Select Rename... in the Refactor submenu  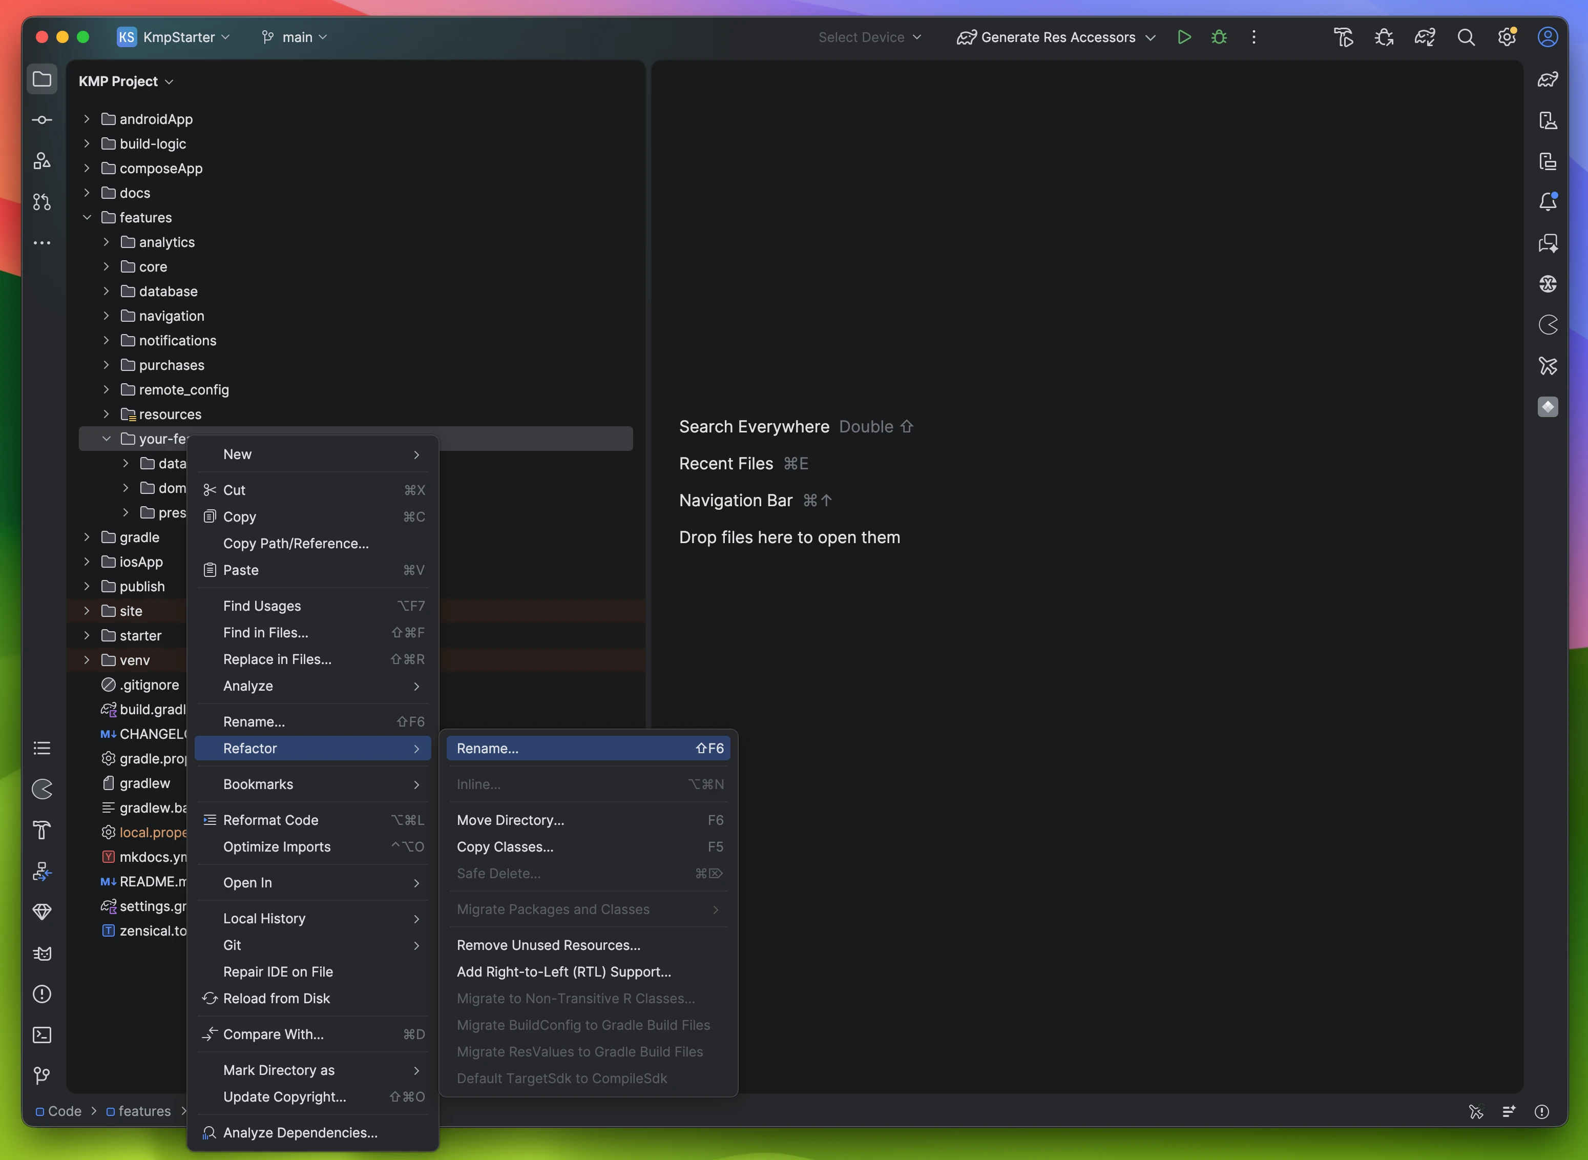[588, 749]
